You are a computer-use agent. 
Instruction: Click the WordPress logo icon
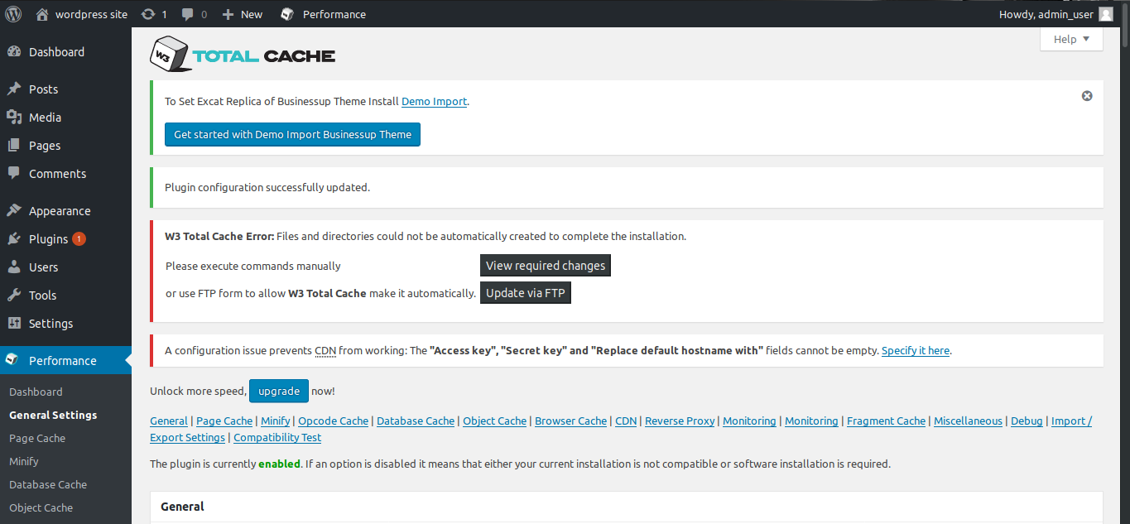13,14
